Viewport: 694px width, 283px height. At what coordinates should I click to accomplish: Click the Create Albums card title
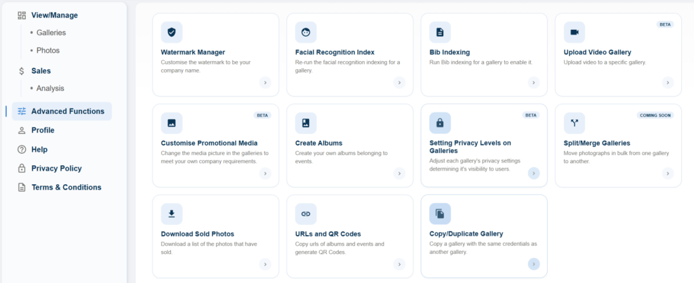[319, 144]
